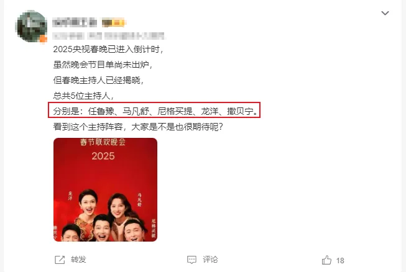Screen dimensions: 406x272
Task: Click the comment speech-bubble icon
Action: click(x=191, y=260)
